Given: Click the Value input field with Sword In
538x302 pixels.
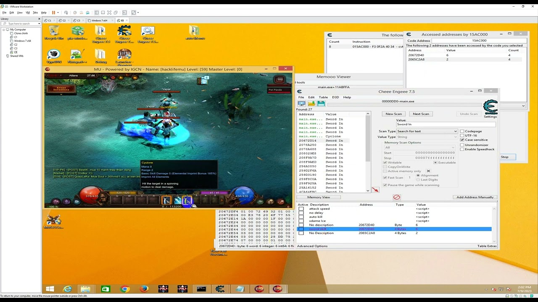Looking at the screenshot, I should [446, 124].
